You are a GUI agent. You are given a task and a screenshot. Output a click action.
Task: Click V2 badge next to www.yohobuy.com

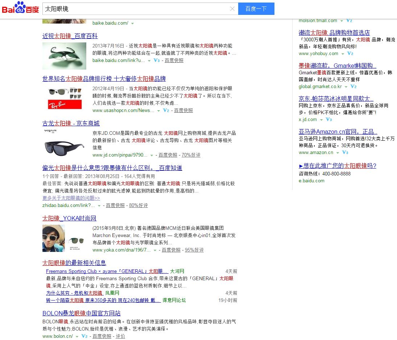350,53
